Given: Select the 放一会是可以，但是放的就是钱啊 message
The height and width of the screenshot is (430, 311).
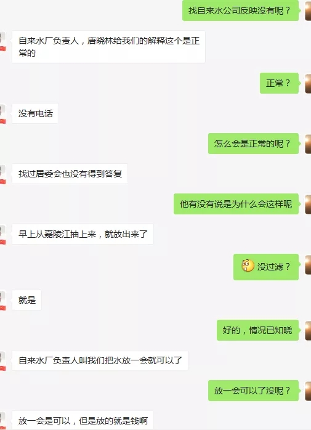Looking at the screenshot, I should 83,420.
